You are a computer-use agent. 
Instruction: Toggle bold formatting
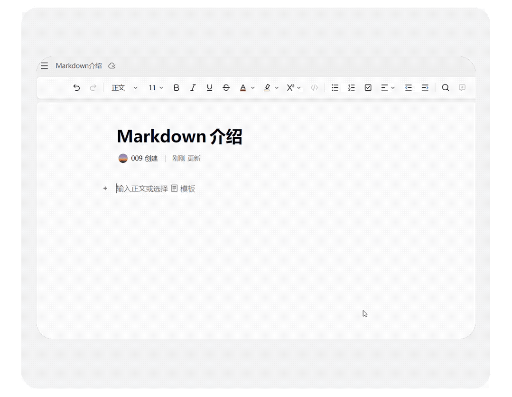coord(176,88)
